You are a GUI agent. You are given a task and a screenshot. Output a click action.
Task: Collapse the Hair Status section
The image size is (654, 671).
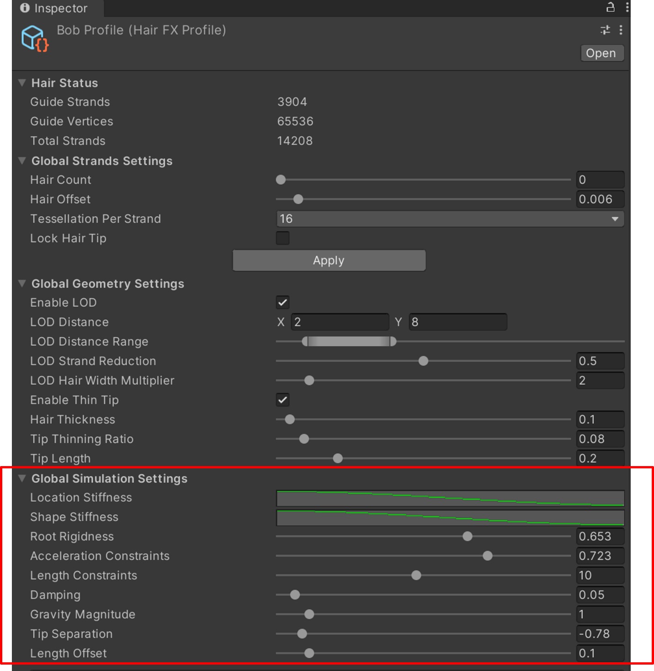21,83
